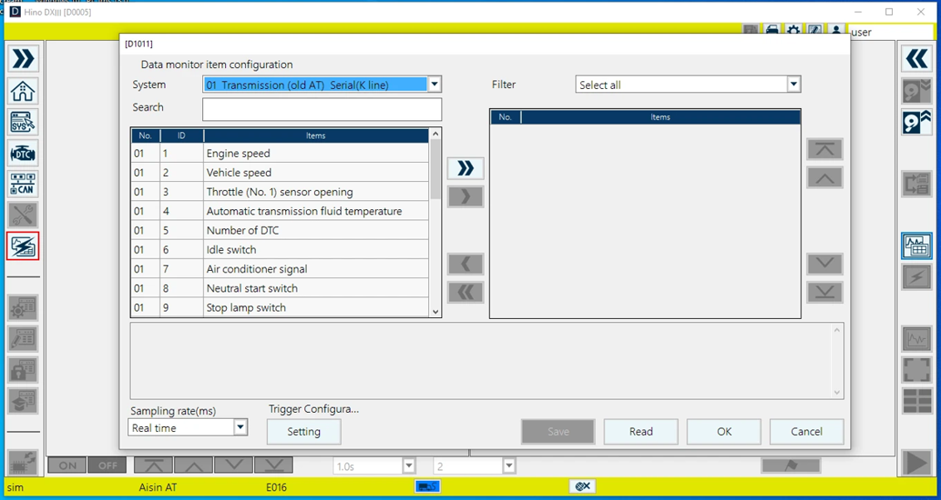
Task: Click the greyed Save button
Action: (x=558, y=432)
